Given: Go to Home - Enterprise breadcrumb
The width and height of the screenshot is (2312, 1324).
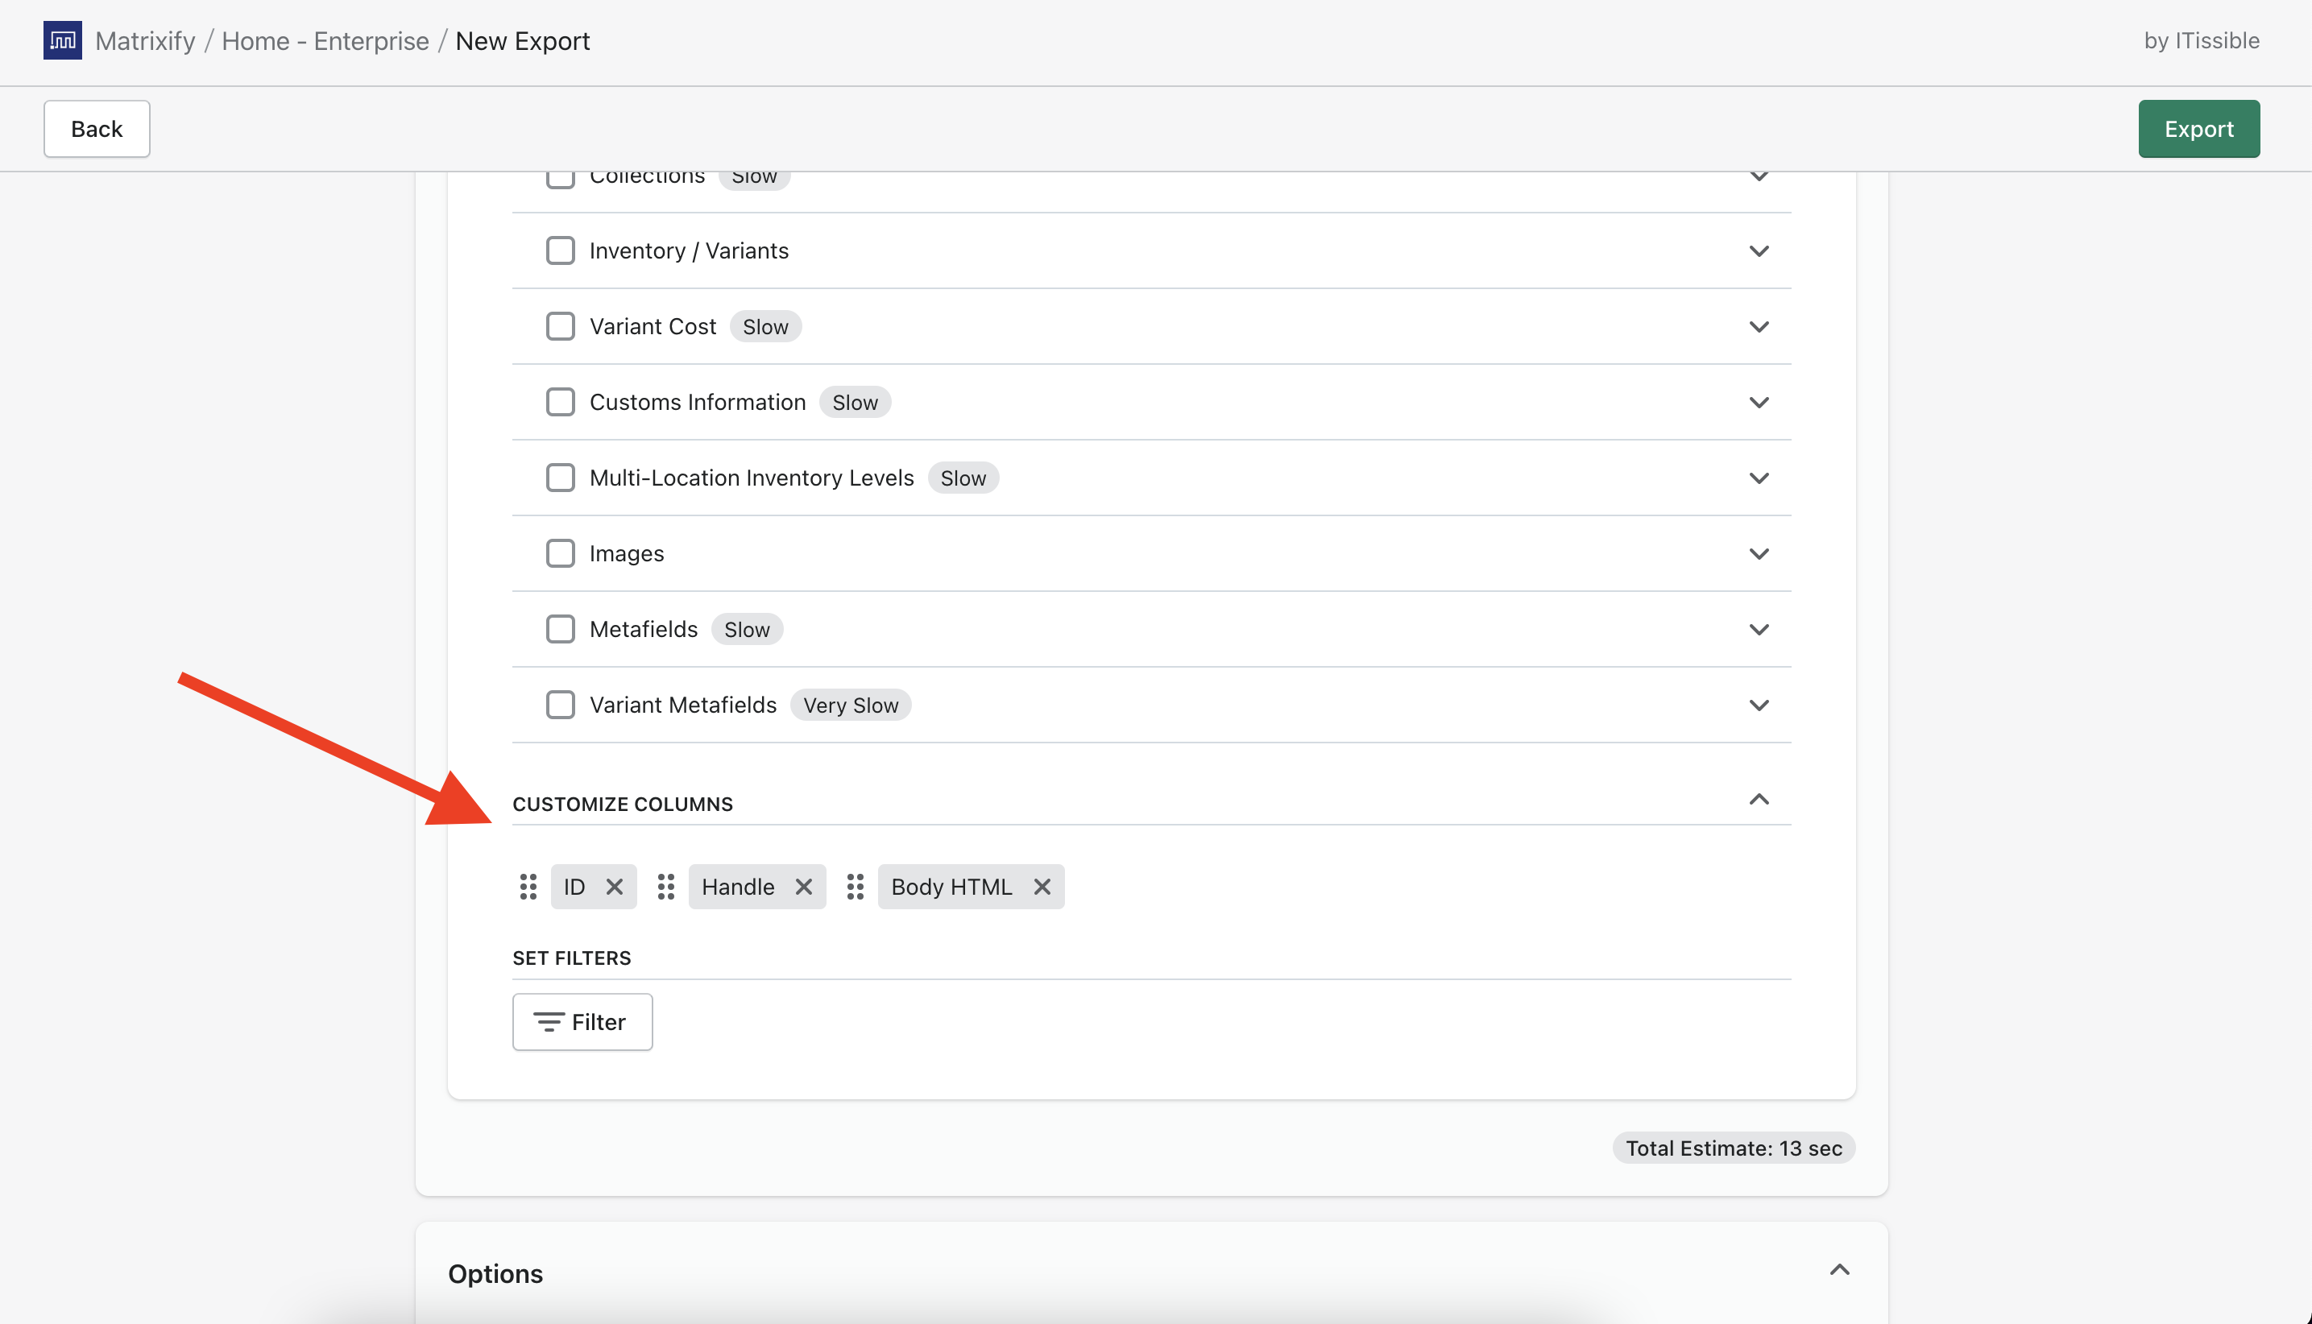Looking at the screenshot, I should [x=325, y=41].
